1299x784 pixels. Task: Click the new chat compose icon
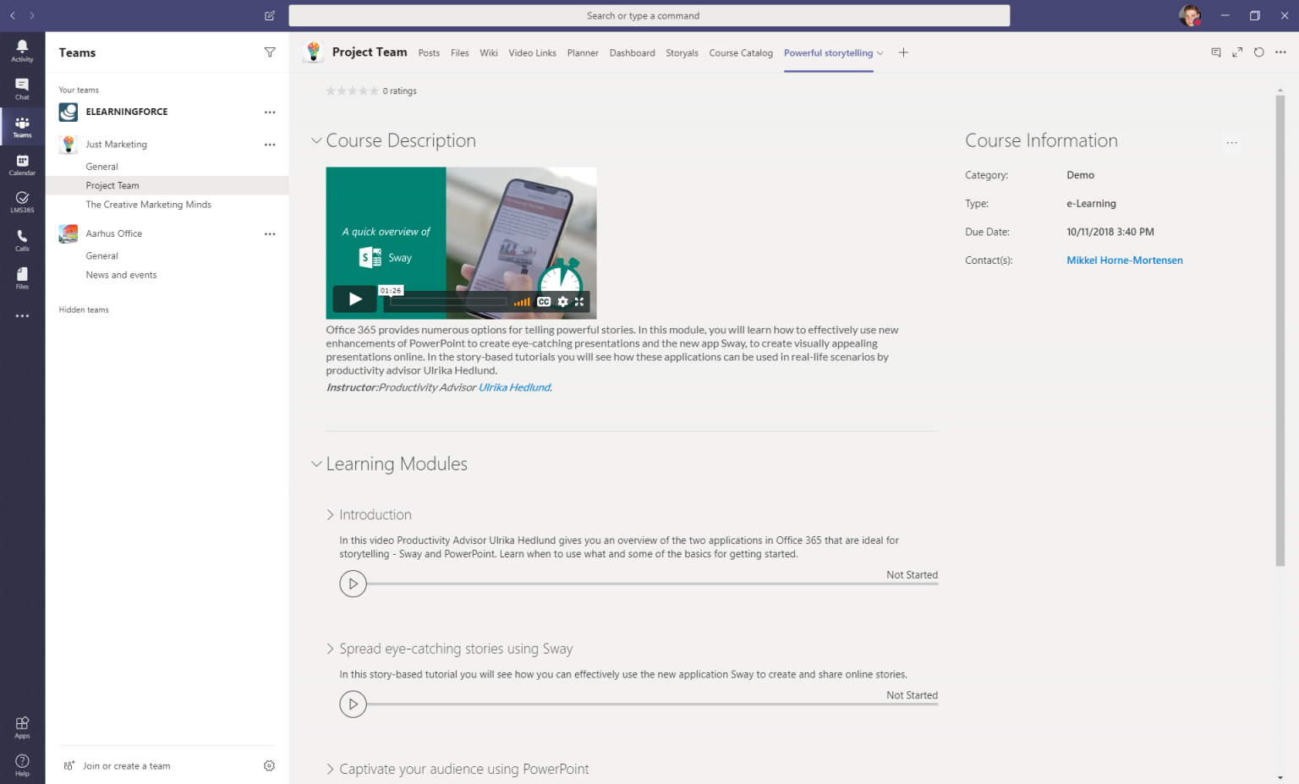(270, 15)
